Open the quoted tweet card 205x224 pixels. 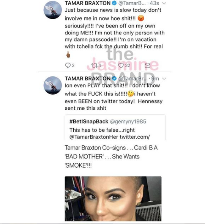115,127
